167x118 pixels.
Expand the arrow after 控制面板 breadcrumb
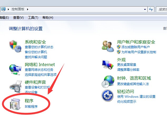28,9
